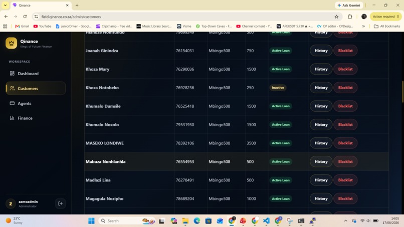Click the Qinance crown logo
The width and height of the screenshot is (404, 227).
(x=12, y=43)
